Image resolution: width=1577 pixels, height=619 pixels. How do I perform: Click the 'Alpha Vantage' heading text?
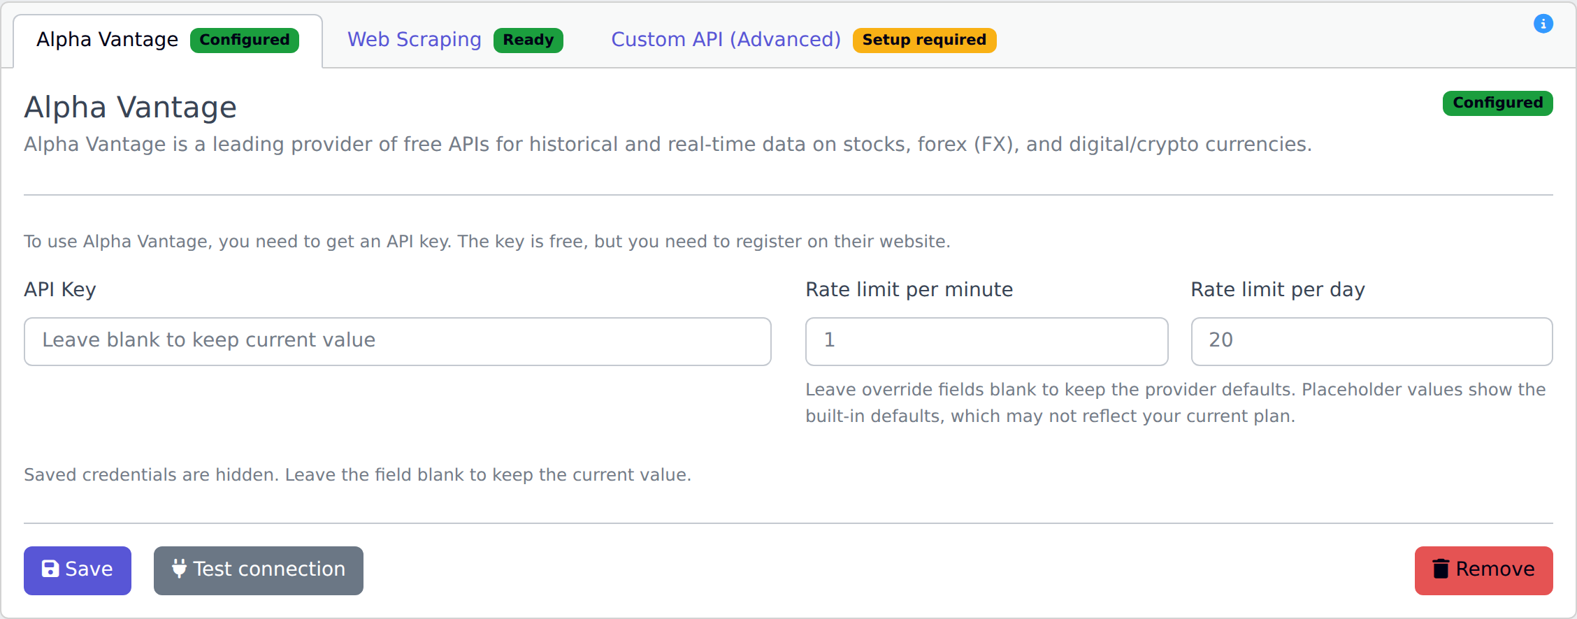point(131,108)
